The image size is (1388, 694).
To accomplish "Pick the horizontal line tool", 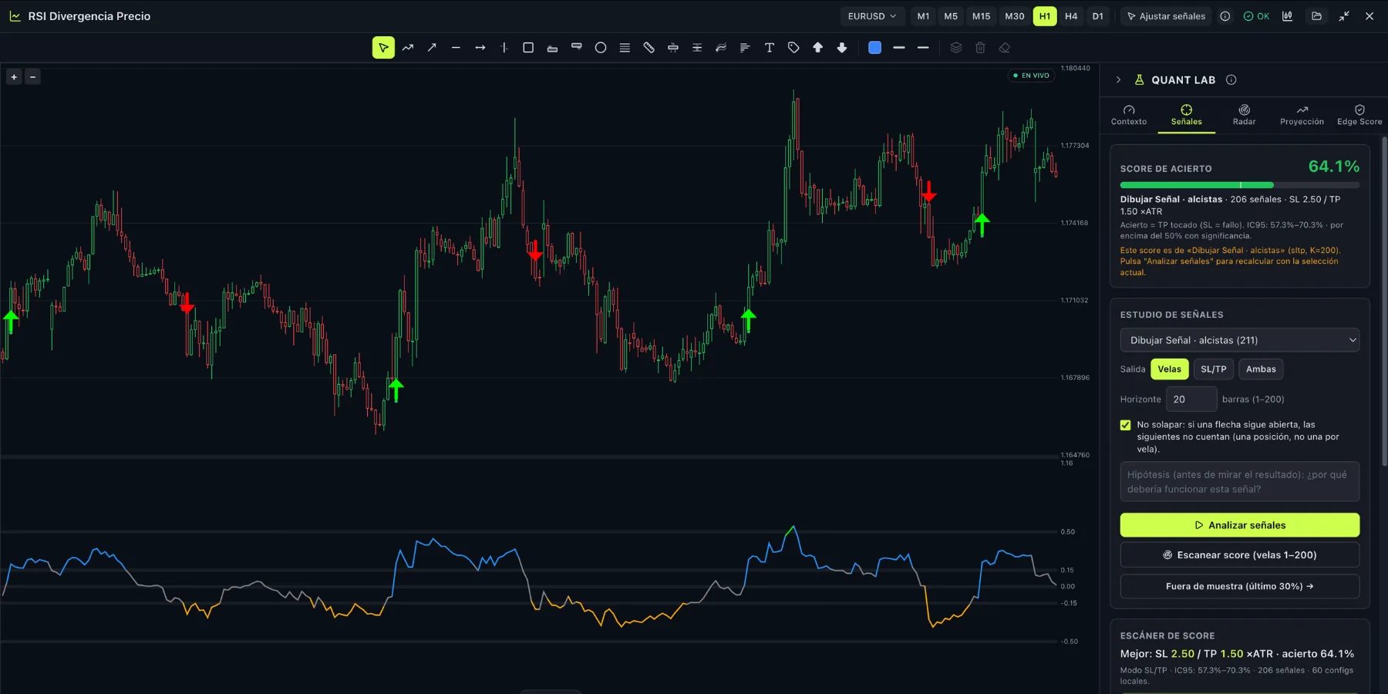I will coord(456,48).
